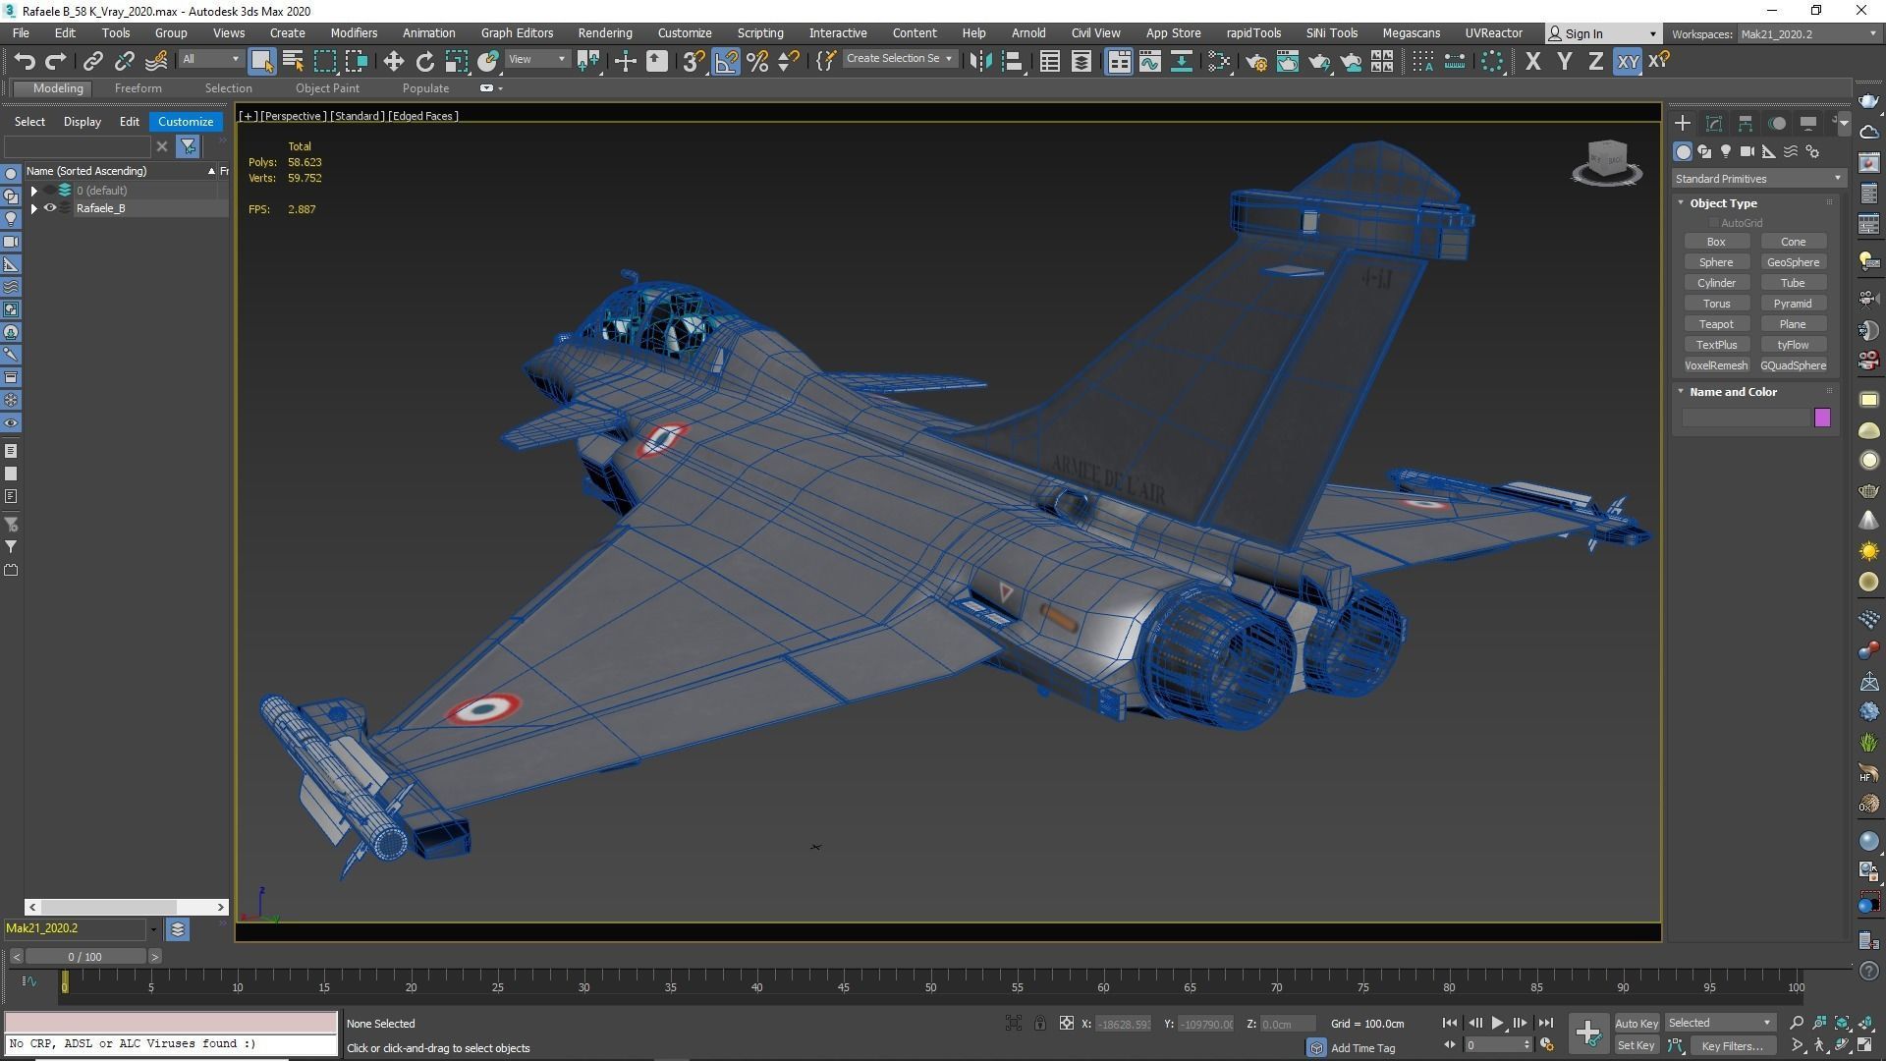Image resolution: width=1886 pixels, height=1061 pixels.
Task: Click the Teapot primitive button
Action: (x=1716, y=324)
